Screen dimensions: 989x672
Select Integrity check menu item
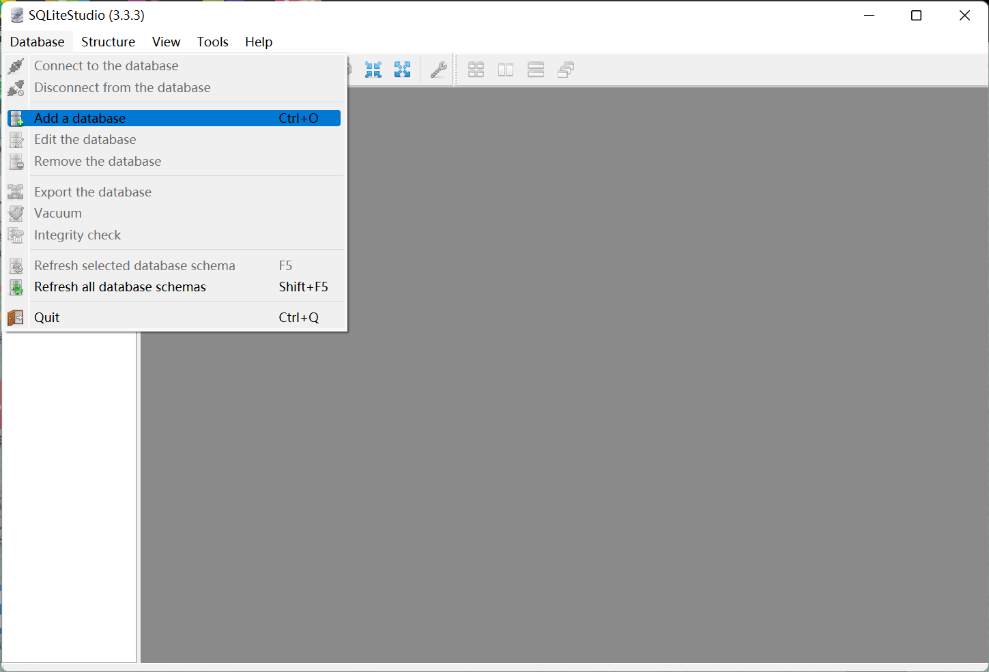174,235
